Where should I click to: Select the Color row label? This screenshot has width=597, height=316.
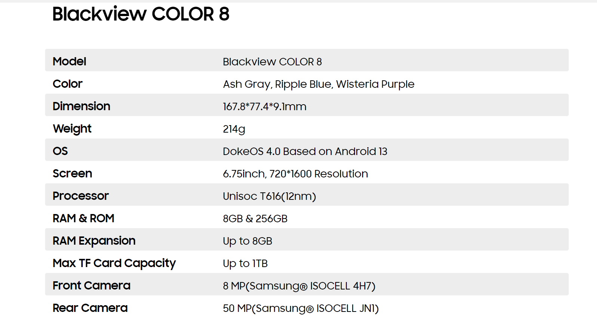pos(67,84)
